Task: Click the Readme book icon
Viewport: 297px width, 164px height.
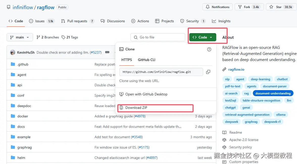Action: pyautogui.click(x=224, y=132)
